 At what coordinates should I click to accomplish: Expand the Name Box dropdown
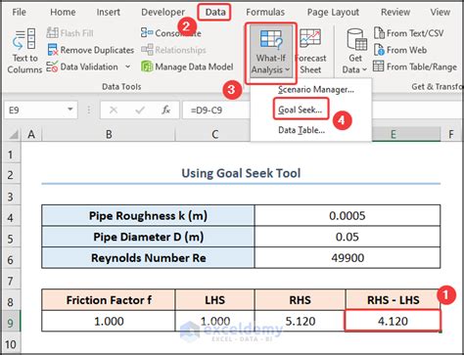(70, 110)
